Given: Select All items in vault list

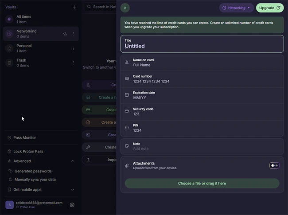Looking at the screenshot, I should tap(24, 19).
